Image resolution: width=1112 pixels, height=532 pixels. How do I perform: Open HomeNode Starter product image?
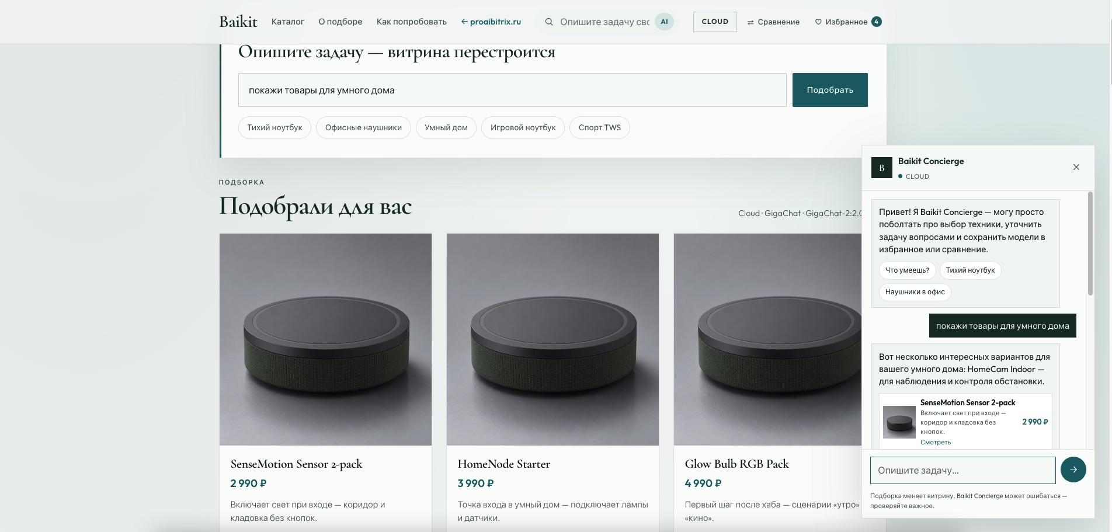(x=552, y=339)
